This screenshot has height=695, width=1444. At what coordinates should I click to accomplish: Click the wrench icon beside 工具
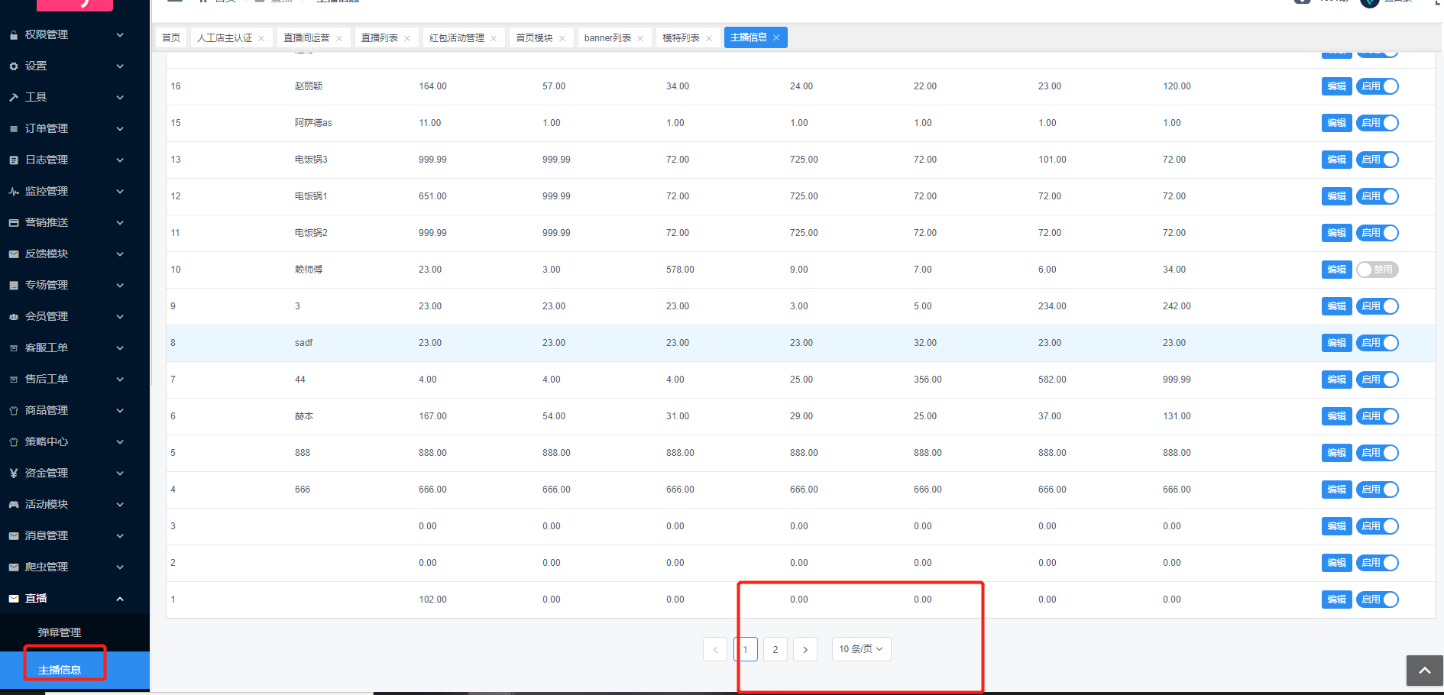(14, 98)
